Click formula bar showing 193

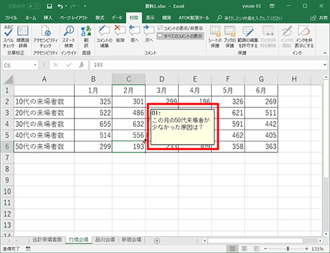(206, 65)
